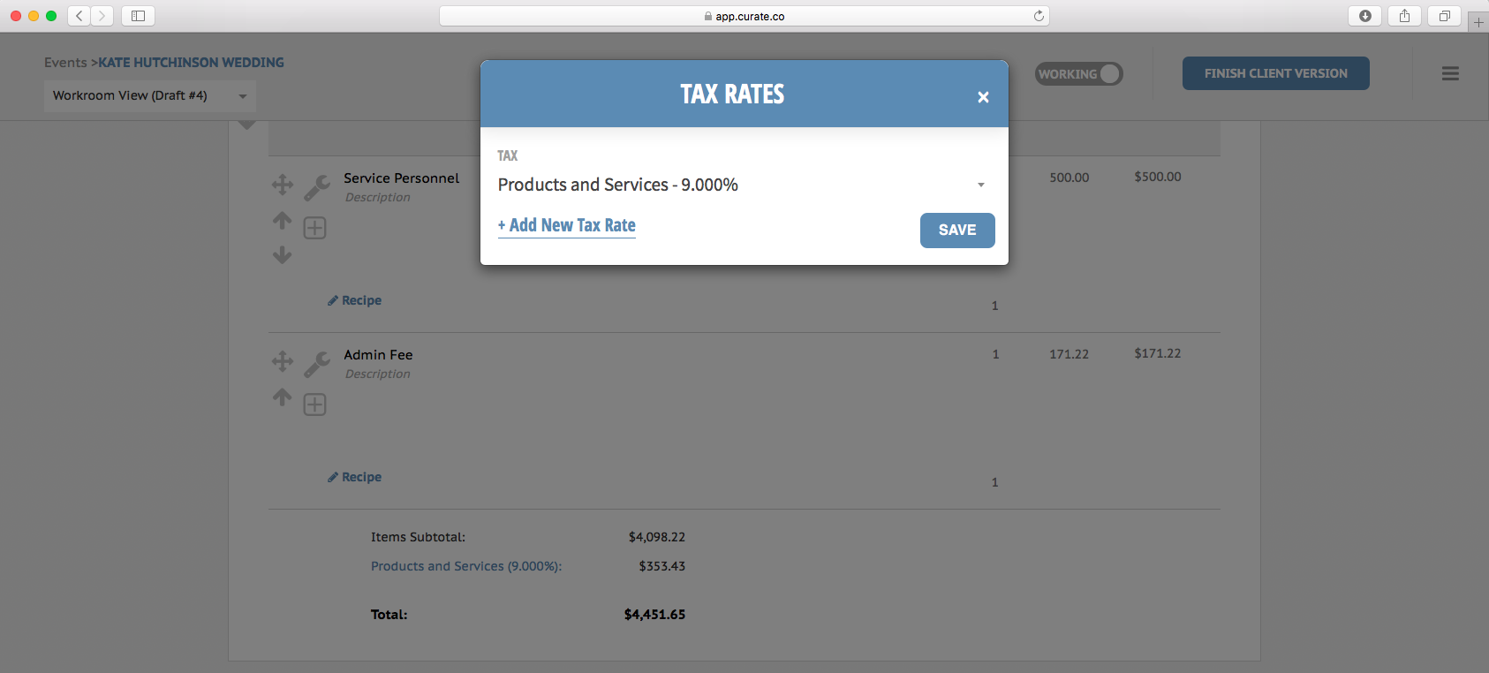
Task: Click Add New Tax Rate link
Action: pyautogui.click(x=567, y=225)
